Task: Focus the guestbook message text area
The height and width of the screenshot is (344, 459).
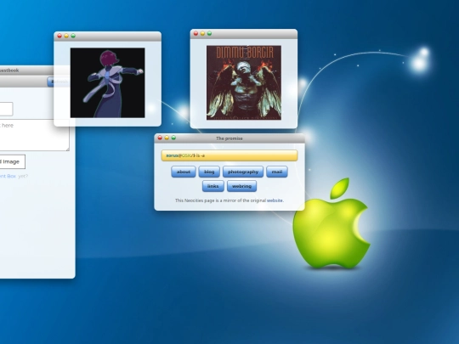Action: tap(35, 135)
